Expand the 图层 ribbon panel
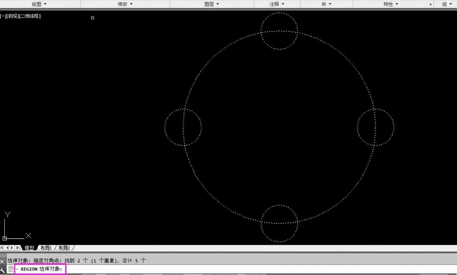Viewport: 457px width, 275px height. 212,4
